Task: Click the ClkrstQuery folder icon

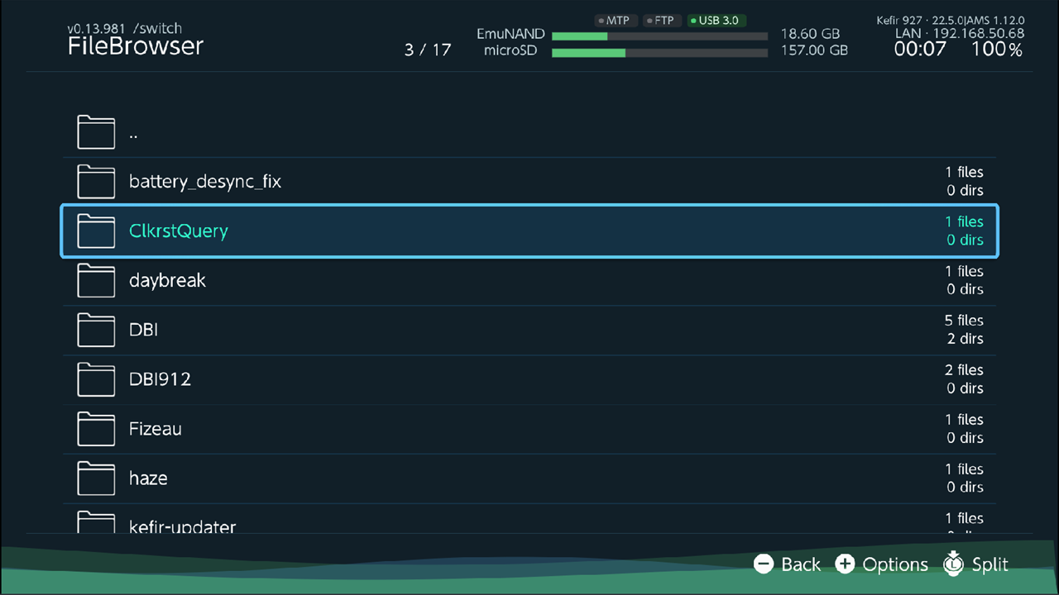Action: click(96, 231)
